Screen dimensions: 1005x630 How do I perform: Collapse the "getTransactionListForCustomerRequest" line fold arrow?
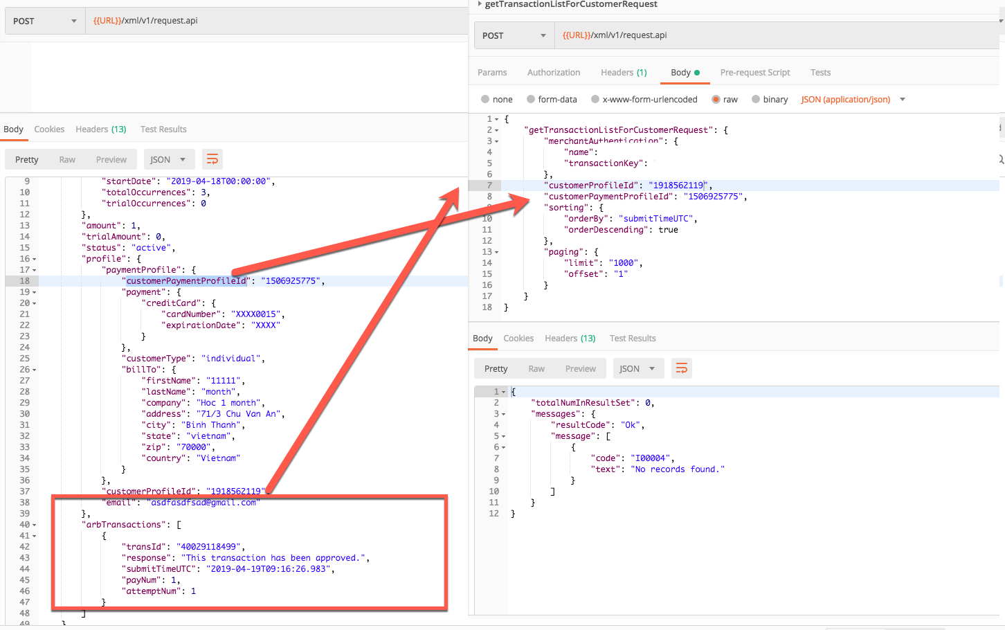(x=496, y=130)
